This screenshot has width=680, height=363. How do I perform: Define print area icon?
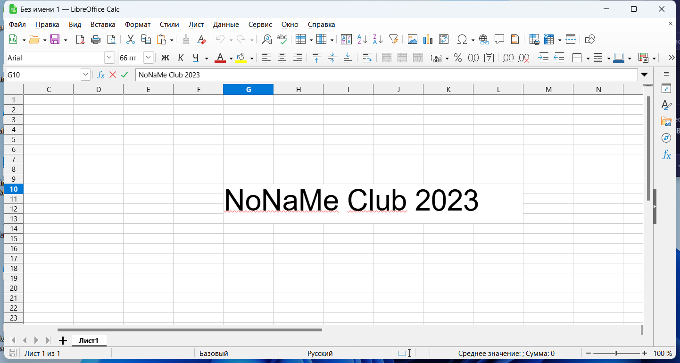(x=534, y=40)
